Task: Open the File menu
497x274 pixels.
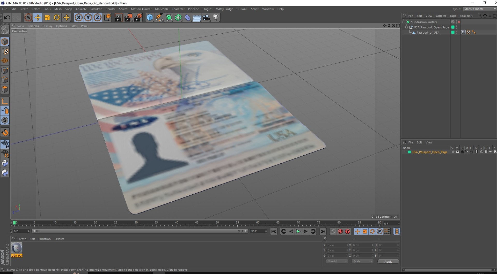Action: pyautogui.click(x=5, y=9)
